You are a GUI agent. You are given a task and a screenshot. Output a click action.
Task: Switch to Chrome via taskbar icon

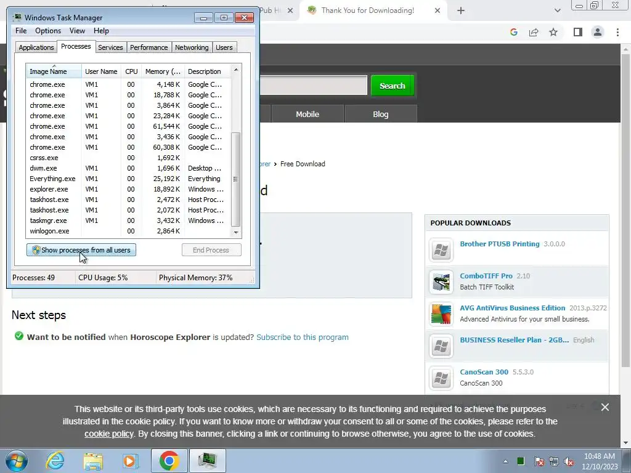pyautogui.click(x=169, y=461)
